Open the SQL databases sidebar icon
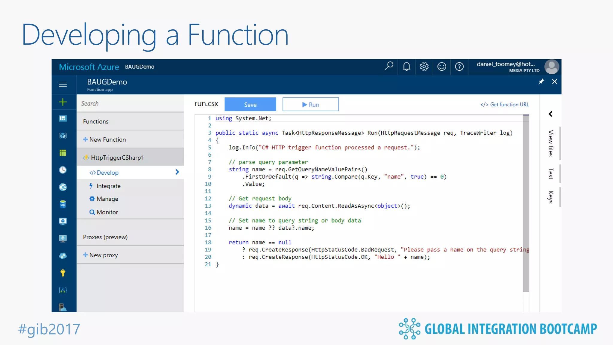Screen dimensions: 613x345 point(63,204)
